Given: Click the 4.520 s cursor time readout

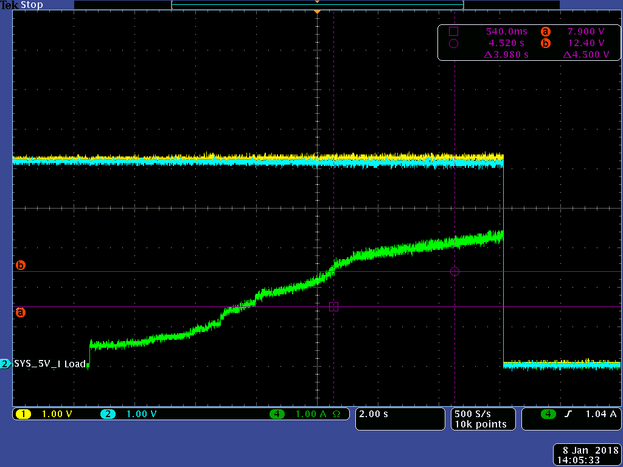Looking at the screenshot, I should [507, 43].
